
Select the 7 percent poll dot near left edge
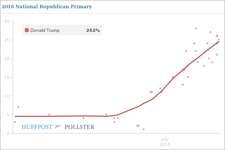pos(18,107)
